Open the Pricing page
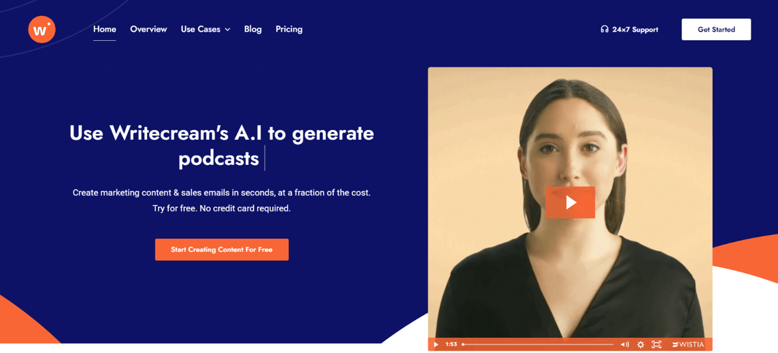The height and width of the screenshot is (353, 778). coord(289,29)
